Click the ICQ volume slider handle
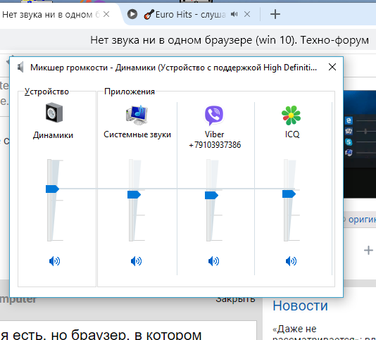Viewport: 376px width, 340px height. (289, 194)
